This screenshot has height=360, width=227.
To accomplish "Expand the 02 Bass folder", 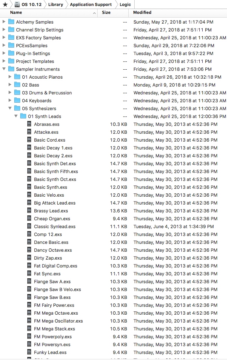I will 10,85.
